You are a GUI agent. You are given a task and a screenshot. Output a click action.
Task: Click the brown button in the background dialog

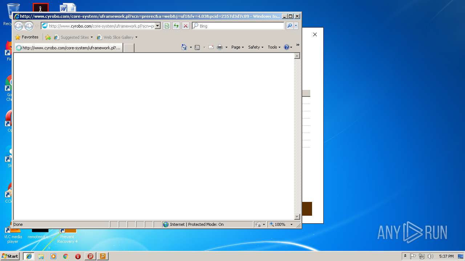(x=307, y=209)
